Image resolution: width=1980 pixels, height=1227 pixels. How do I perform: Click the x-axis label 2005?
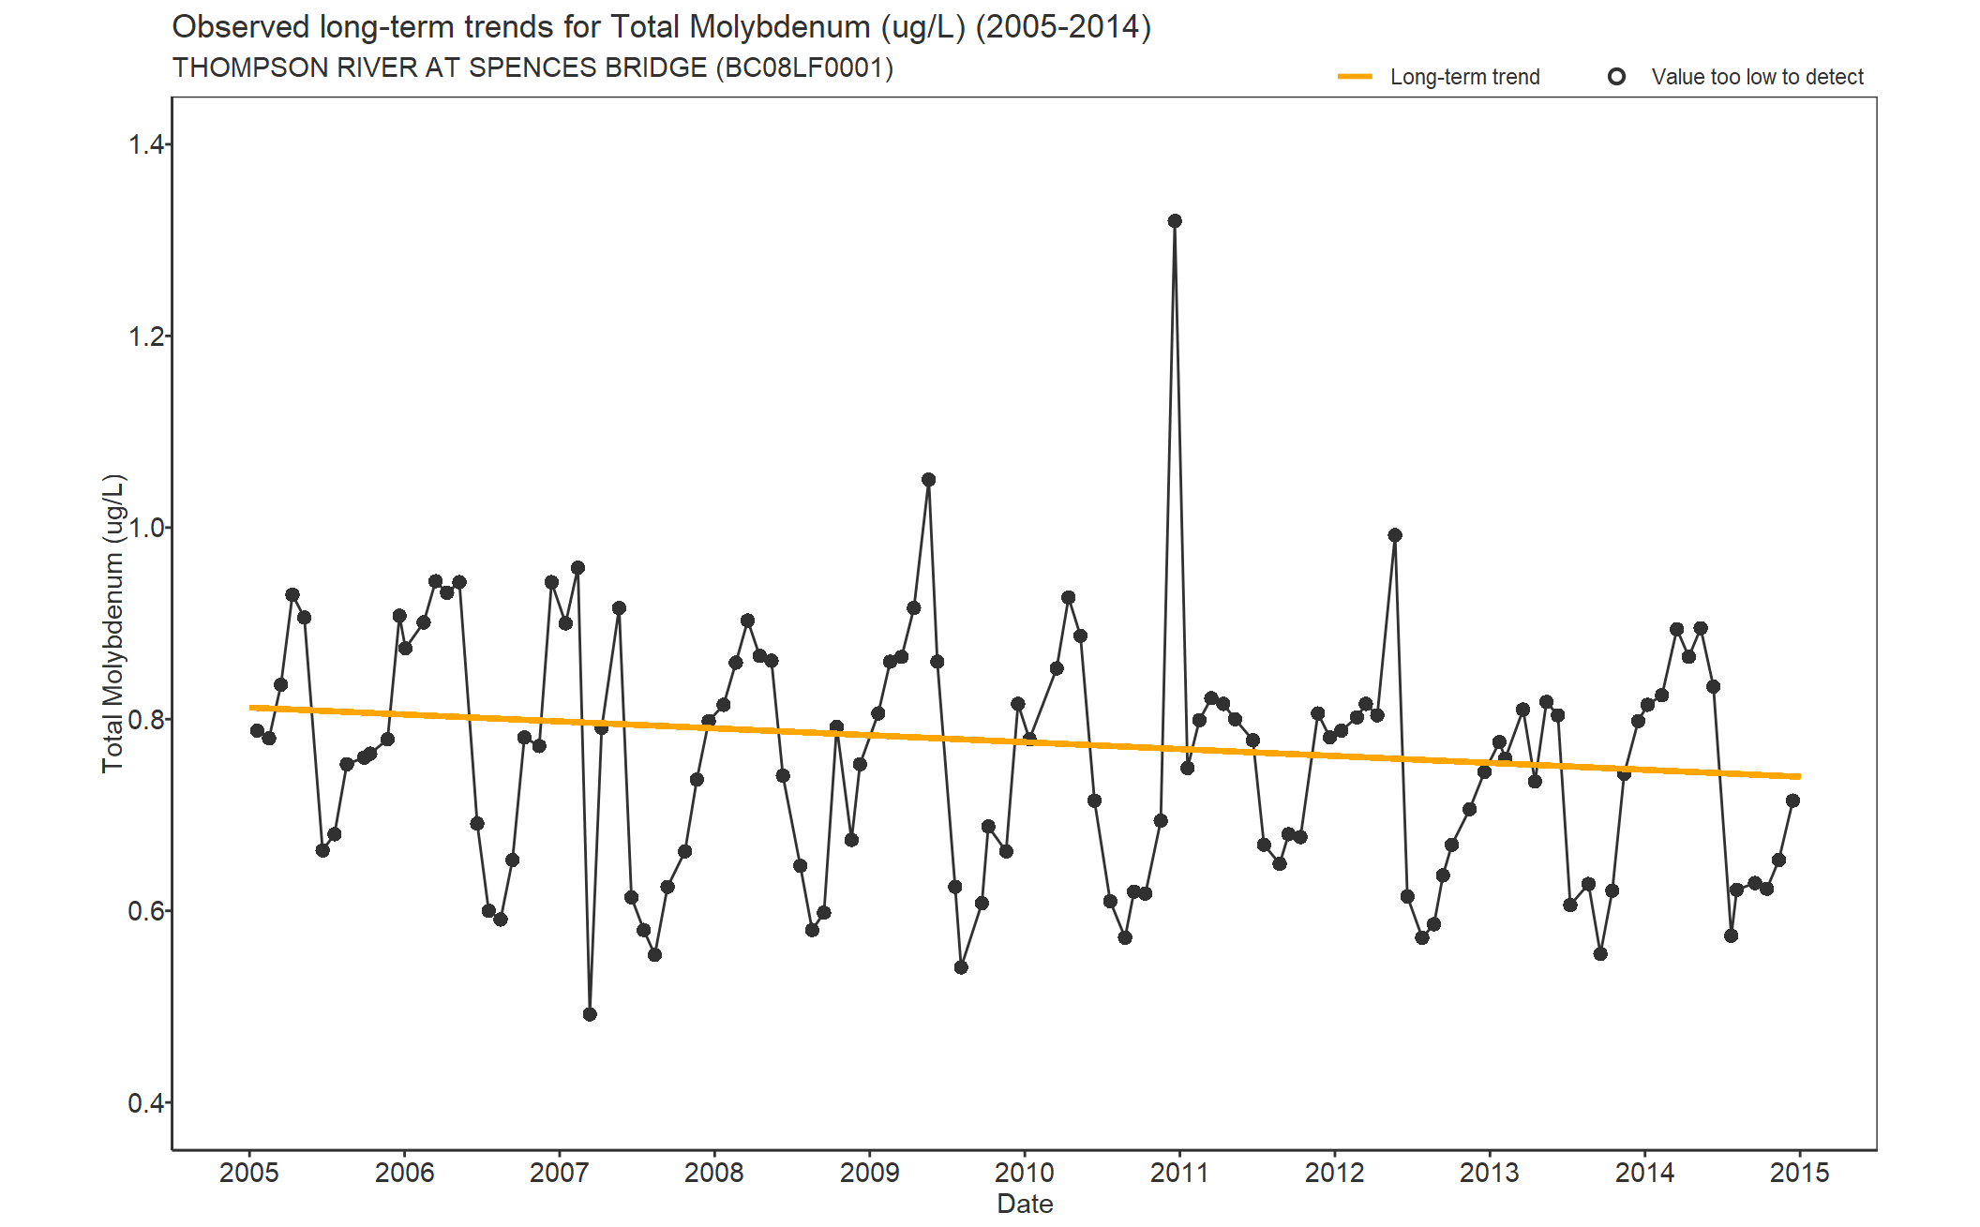click(249, 1173)
